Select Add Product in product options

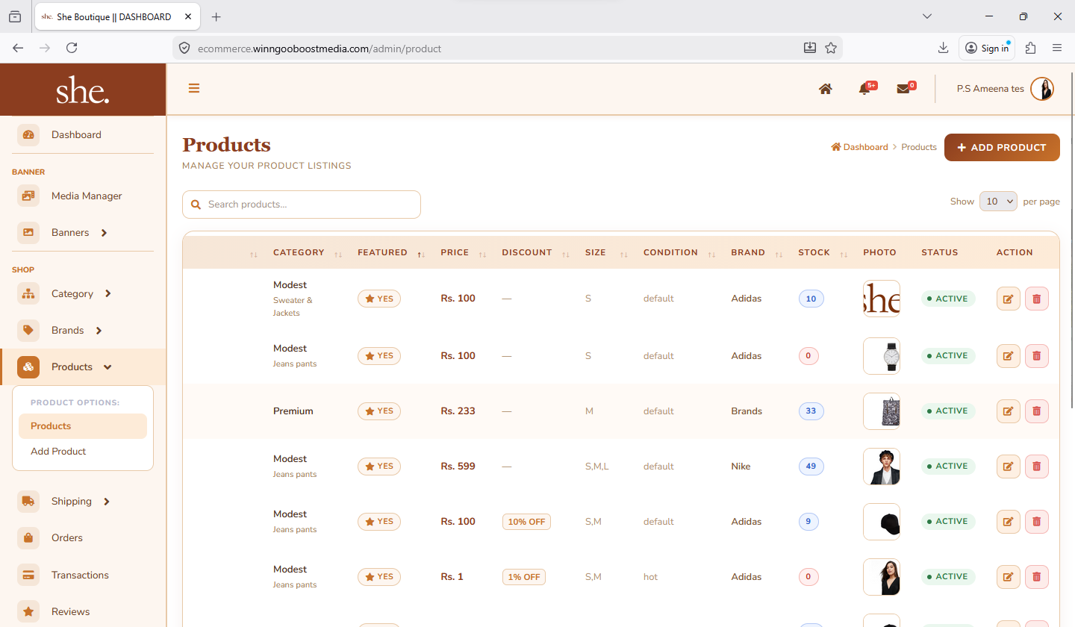(58, 452)
